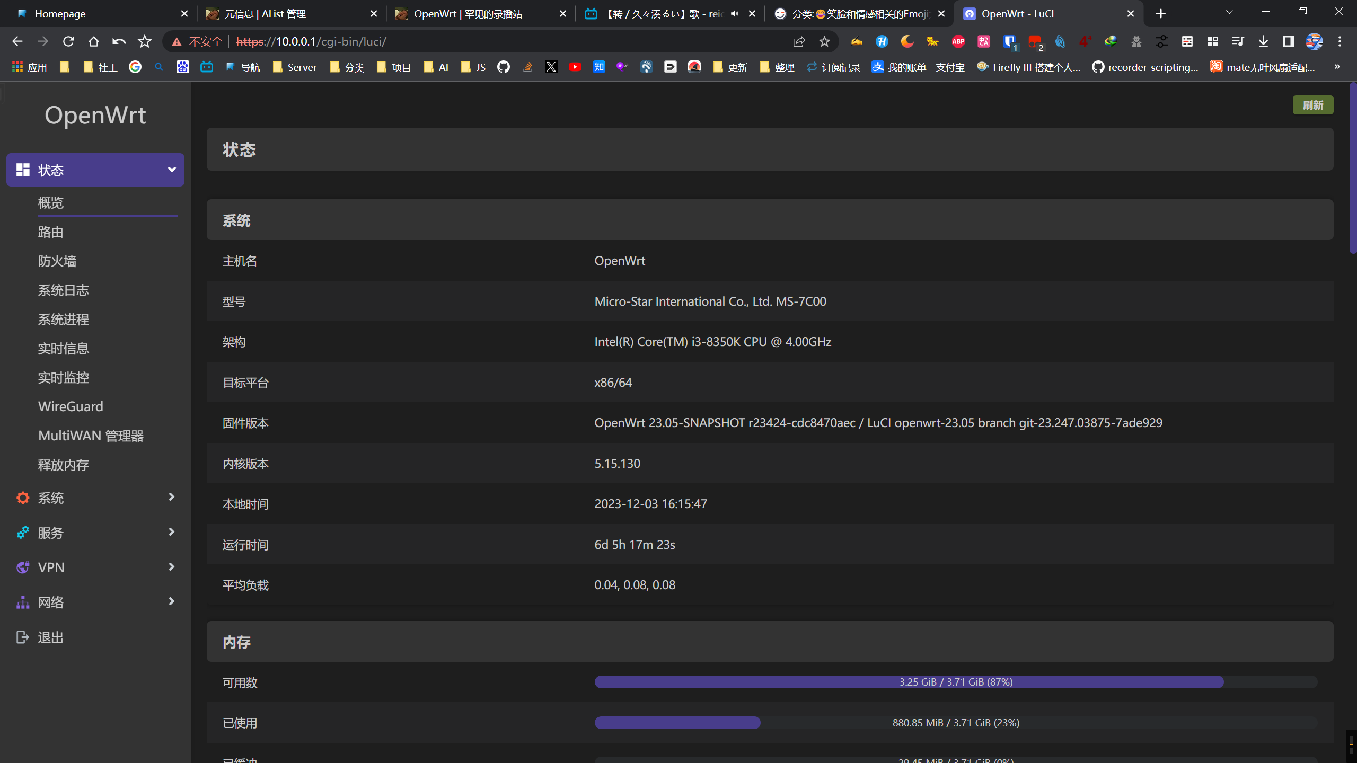
Task: Click the Google bookmark icon
Action: click(135, 67)
